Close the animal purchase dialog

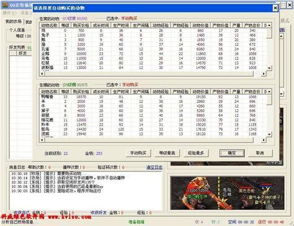coord(275,8)
